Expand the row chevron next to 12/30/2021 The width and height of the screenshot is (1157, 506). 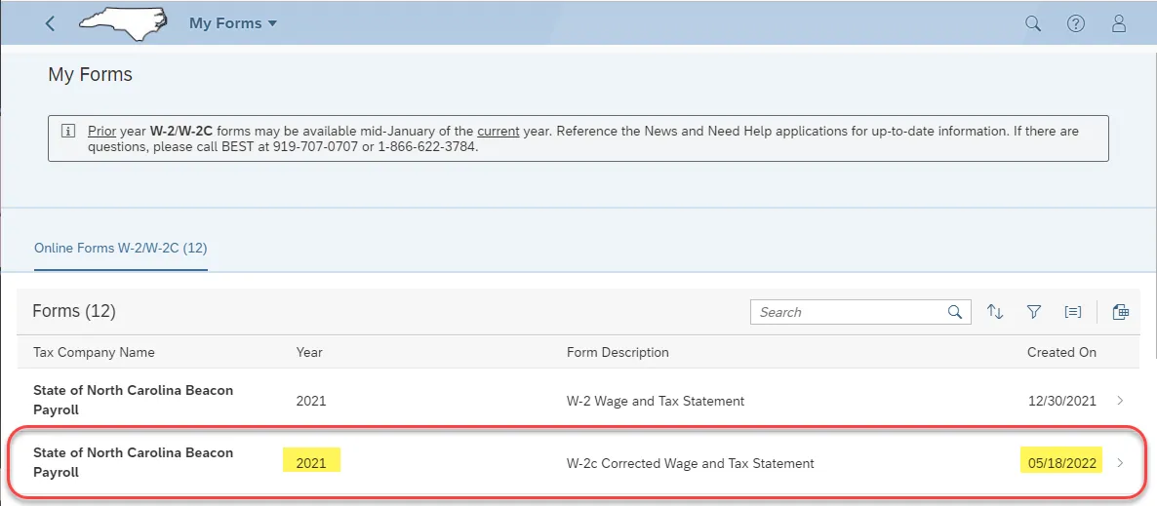point(1120,401)
